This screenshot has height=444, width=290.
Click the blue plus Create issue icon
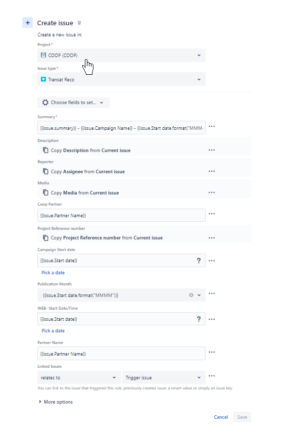[27, 23]
